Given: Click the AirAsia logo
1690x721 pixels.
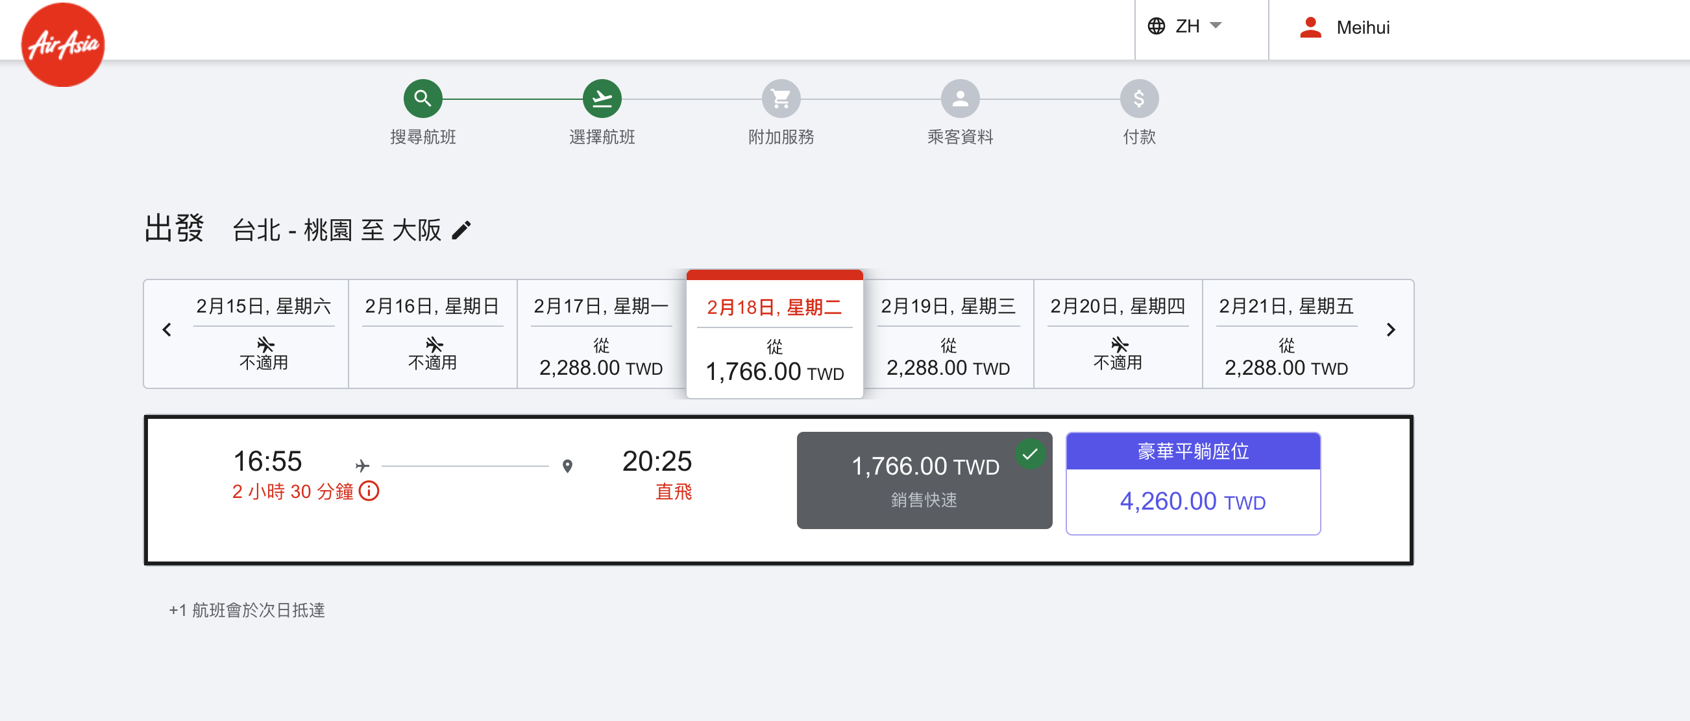Looking at the screenshot, I should [x=63, y=45].
